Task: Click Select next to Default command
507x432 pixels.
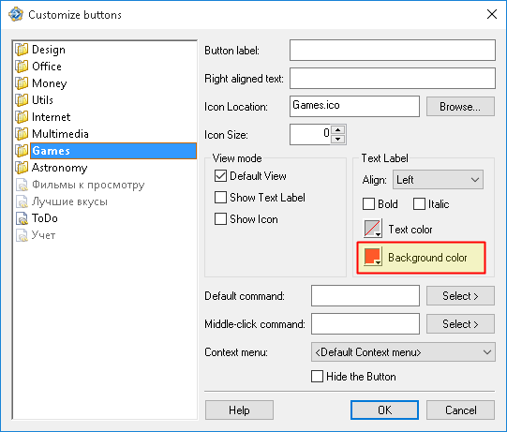Action: pyautogui.click(x=460, y=295)
